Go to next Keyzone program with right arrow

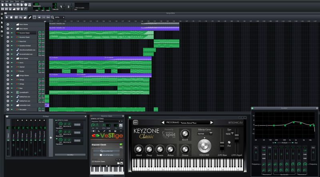pos(212,122)
